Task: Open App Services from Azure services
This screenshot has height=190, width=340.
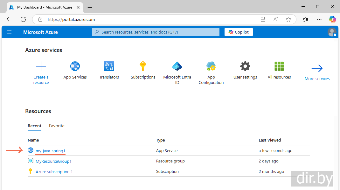Action: [x=75, y=66]
